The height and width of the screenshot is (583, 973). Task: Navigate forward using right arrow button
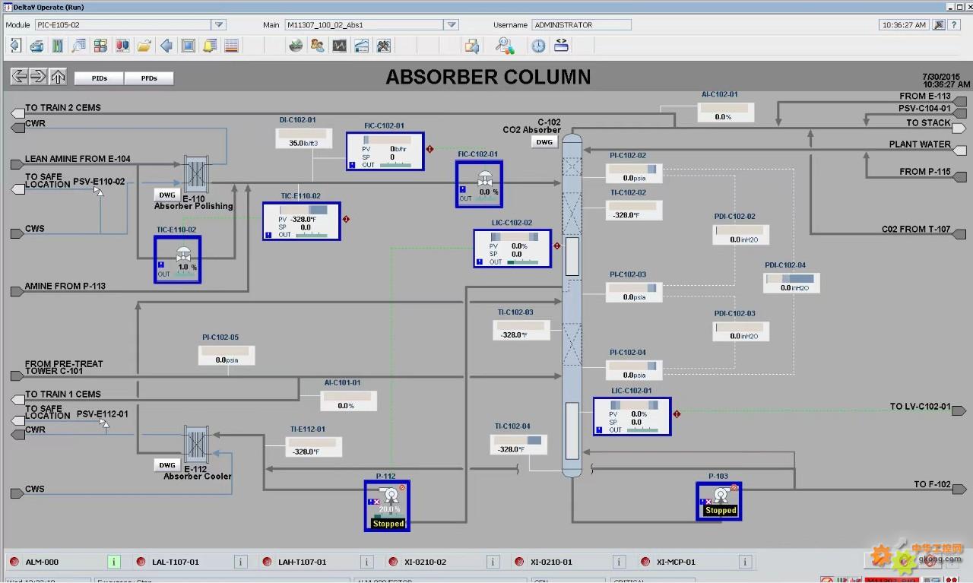point(38,76)
